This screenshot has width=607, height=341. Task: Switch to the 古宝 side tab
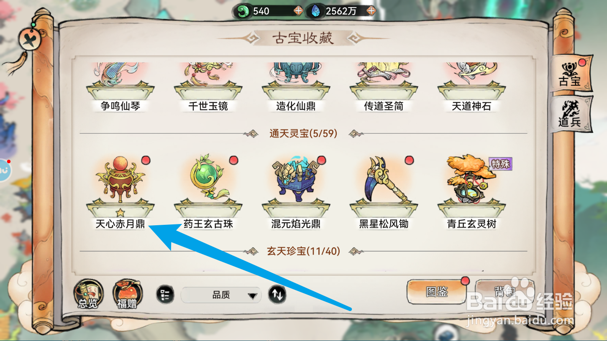click(571, 74)
